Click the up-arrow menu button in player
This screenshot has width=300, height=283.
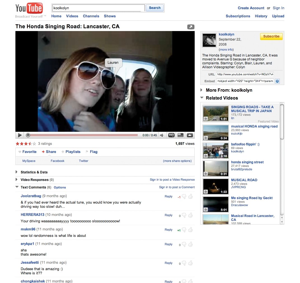(190, 135)
